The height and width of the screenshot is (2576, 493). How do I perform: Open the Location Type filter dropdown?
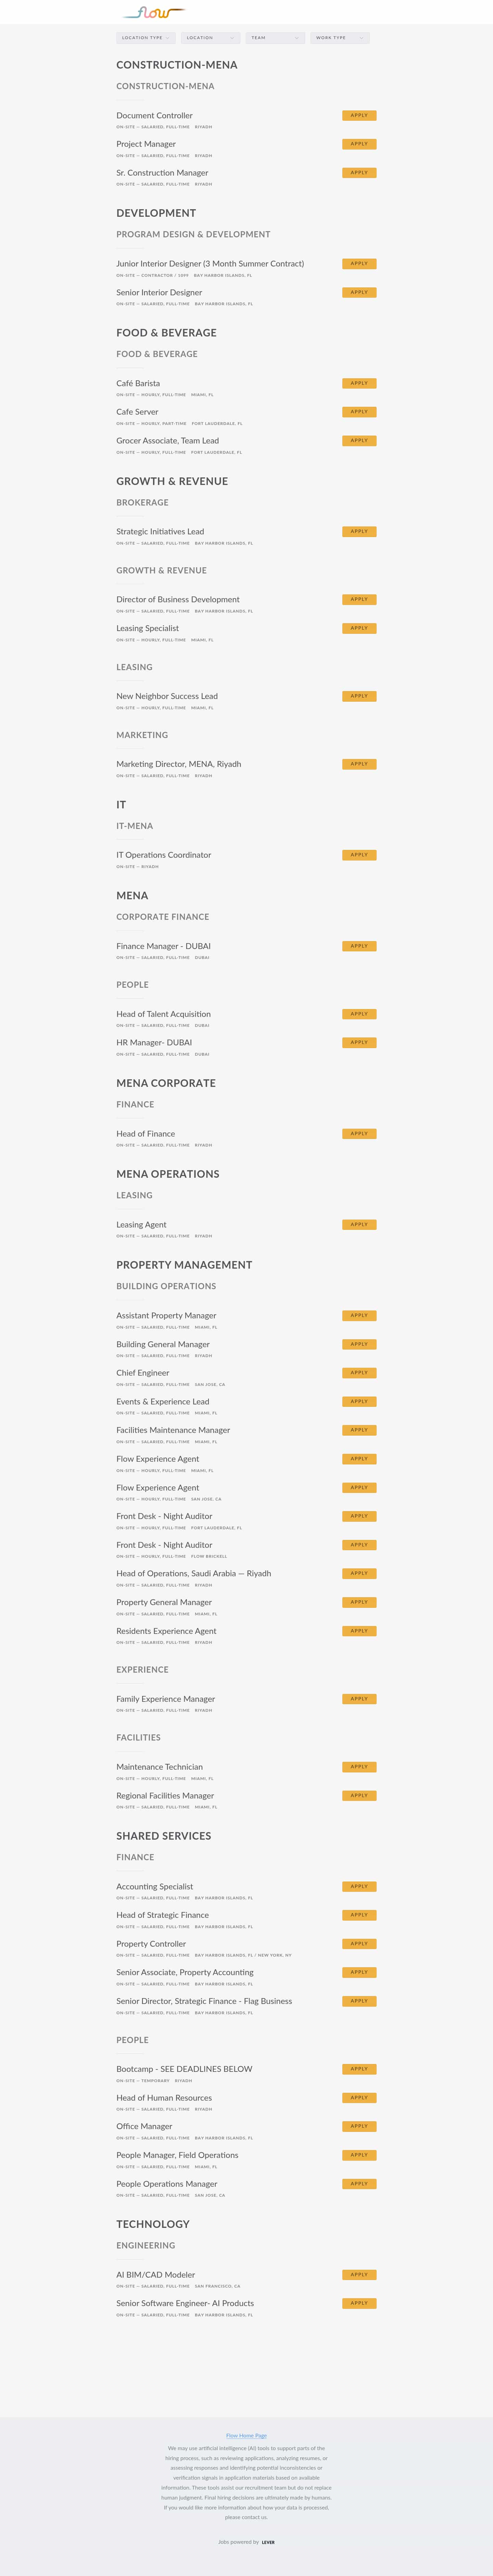point(146,38)
